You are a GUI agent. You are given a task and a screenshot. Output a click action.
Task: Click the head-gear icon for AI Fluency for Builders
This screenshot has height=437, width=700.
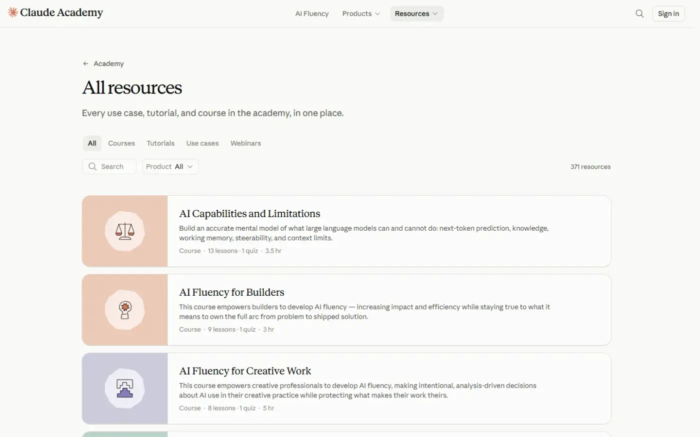coord(125,310)
